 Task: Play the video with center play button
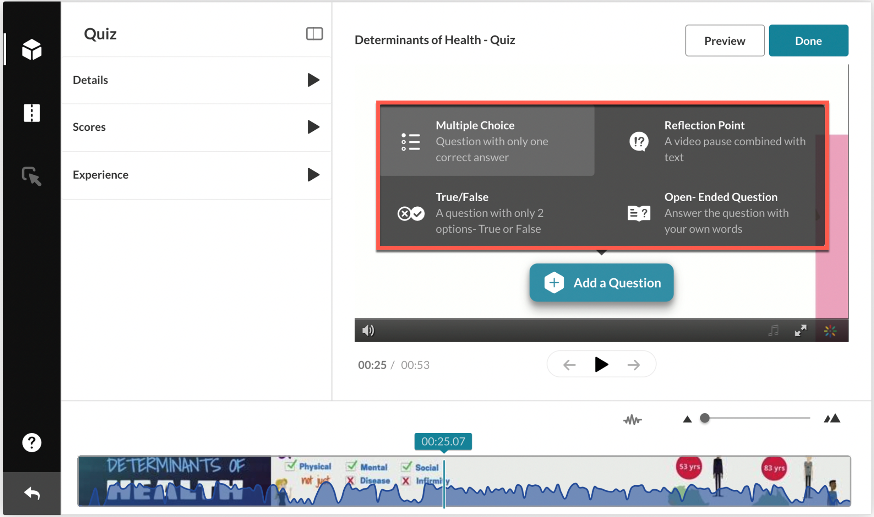point(601,364)
